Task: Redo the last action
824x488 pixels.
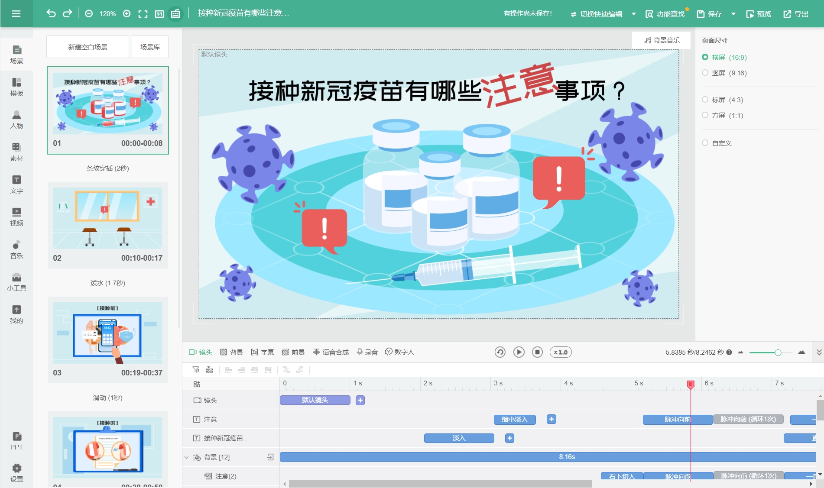Action: tap(67, 13)
